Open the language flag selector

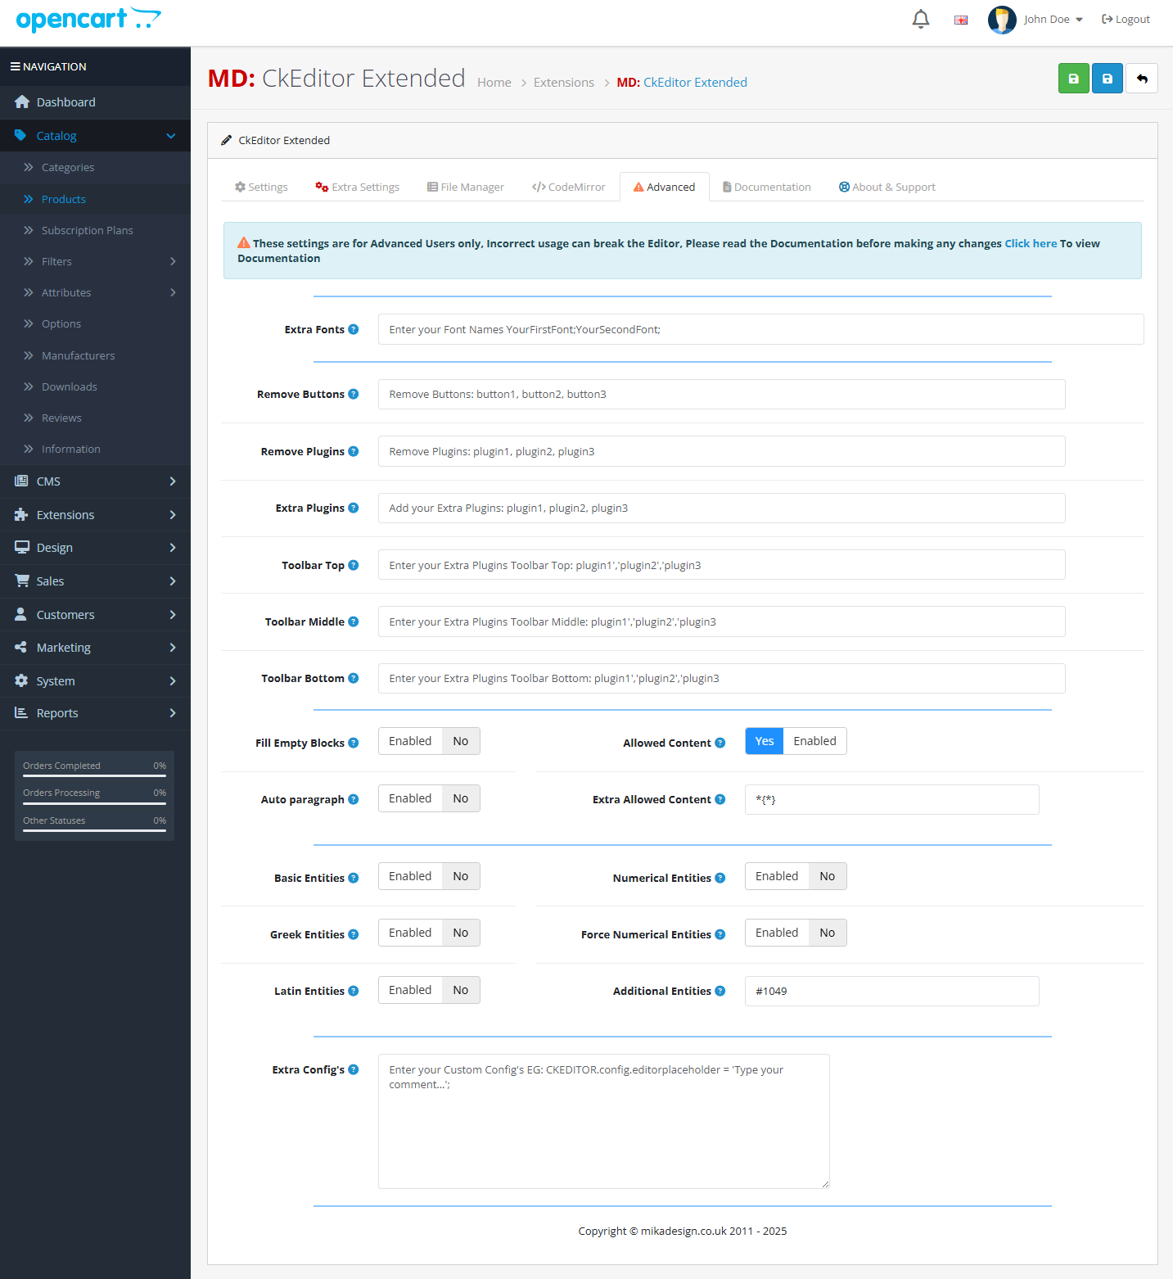click(961, 20)
